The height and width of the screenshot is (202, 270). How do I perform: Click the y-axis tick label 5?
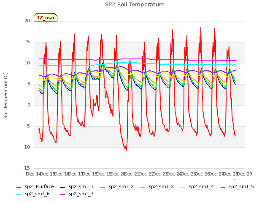pos(29,84)
